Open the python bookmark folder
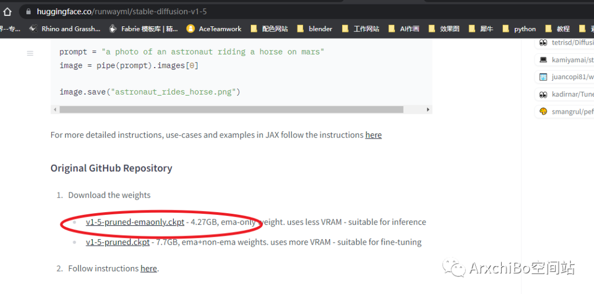The height and width of the screenshot is (294, 594). [519, 29]
